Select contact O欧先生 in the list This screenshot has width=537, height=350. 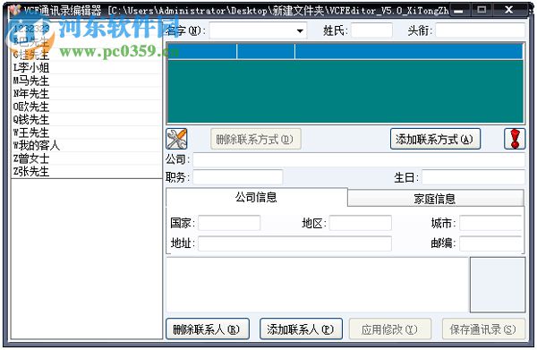point(86,107)
